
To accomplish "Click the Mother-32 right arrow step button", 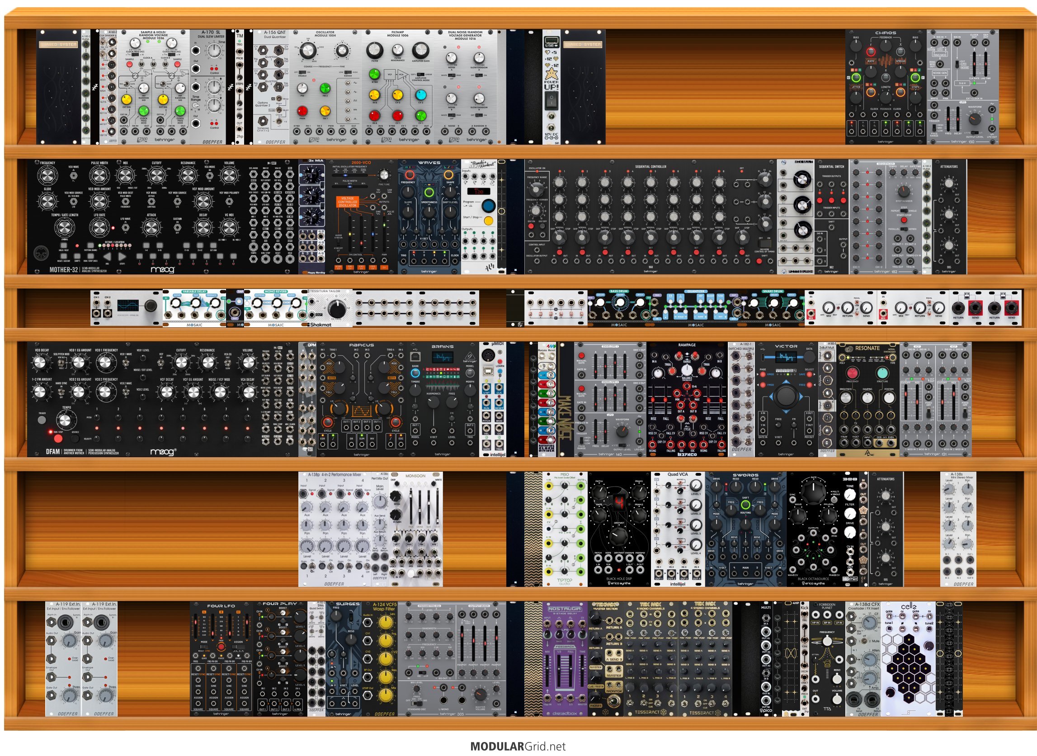I will coord(122,257).
